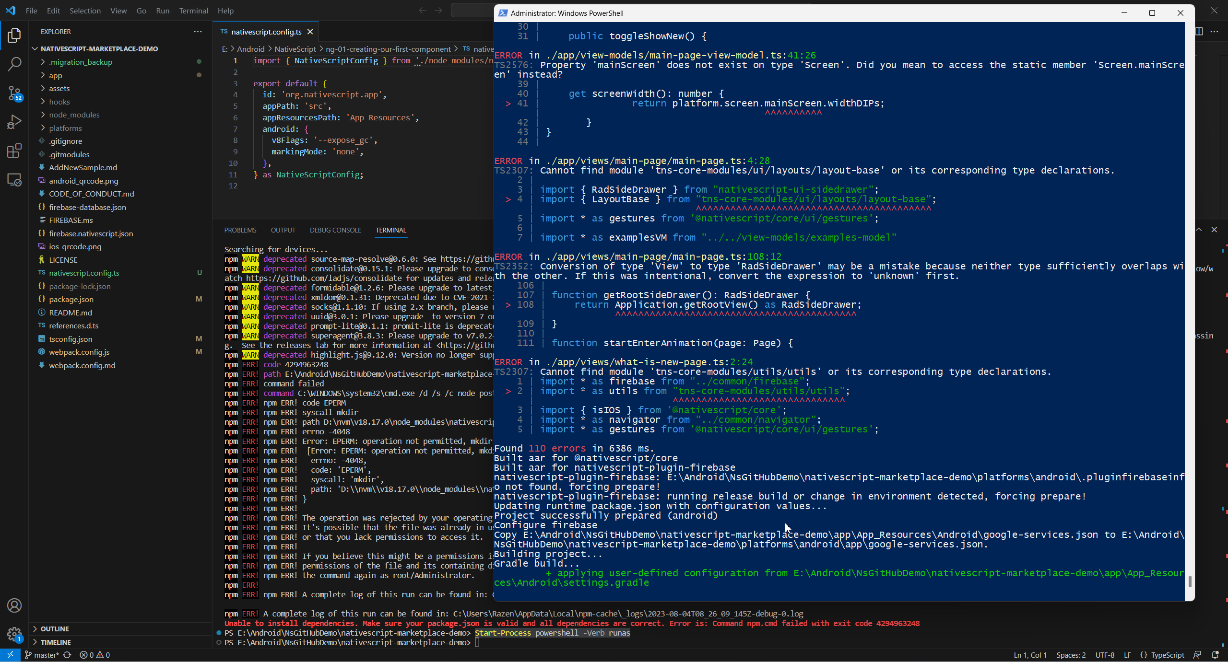Screen dimensions: 1228x662
Task: Open the Extensions view
Action: [14, 151]
